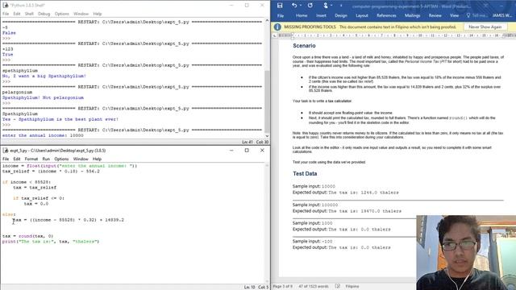Click the Never Show Again button
This screenshot has height=290, width=516.
click(485, 27)
